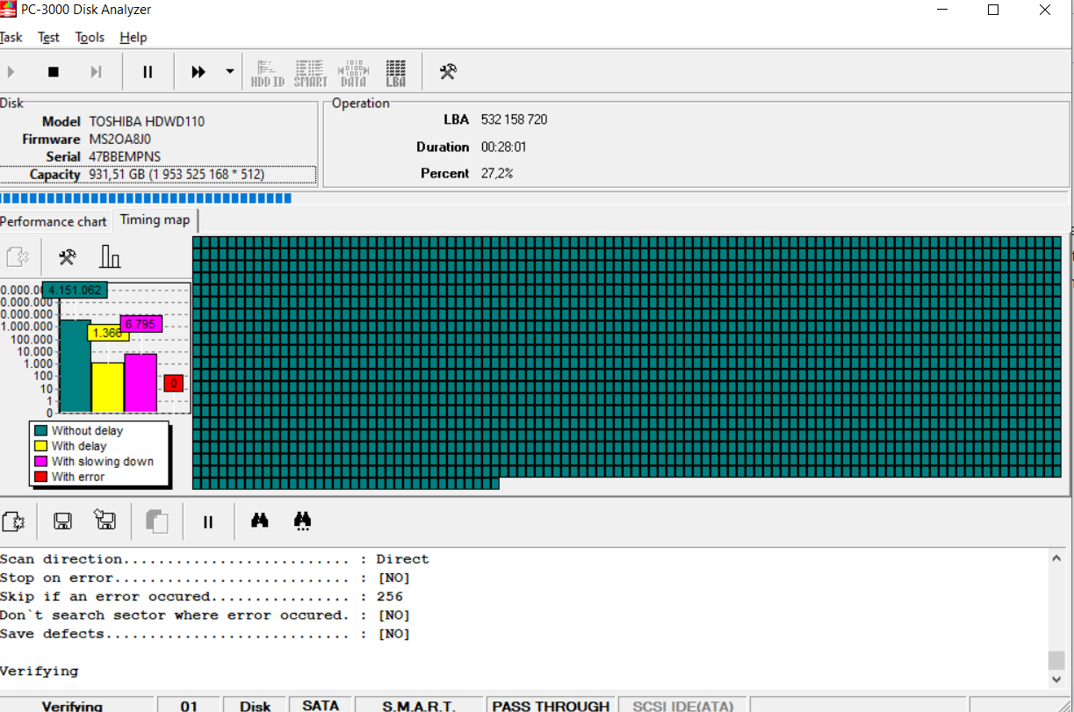Click the percent value 27,2%

497,174
